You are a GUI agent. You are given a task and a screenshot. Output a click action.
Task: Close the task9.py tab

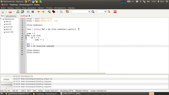coord(29,16)
